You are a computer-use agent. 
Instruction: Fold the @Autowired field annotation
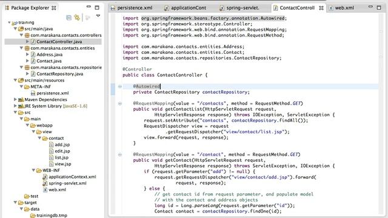point(120,86)
